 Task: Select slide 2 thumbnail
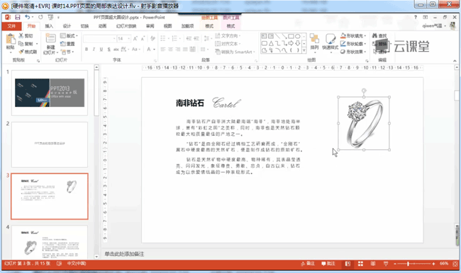tap(50, 144)
